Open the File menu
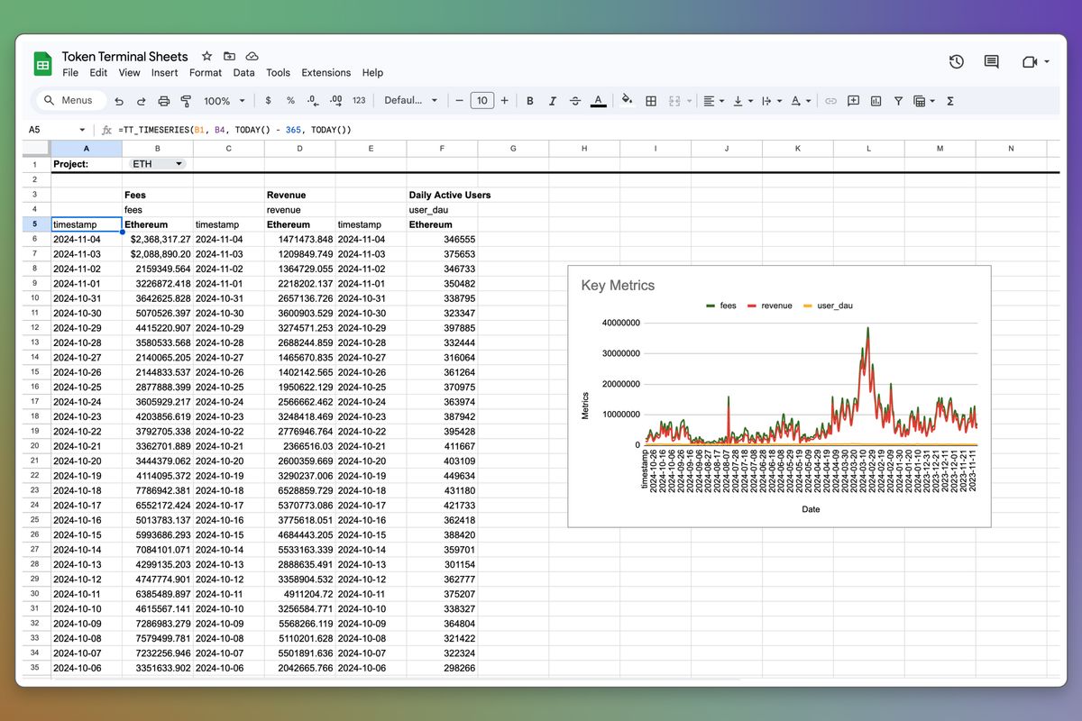This screenshot has width=1082, height=721. pyautogui.click(x=70, y=73)
